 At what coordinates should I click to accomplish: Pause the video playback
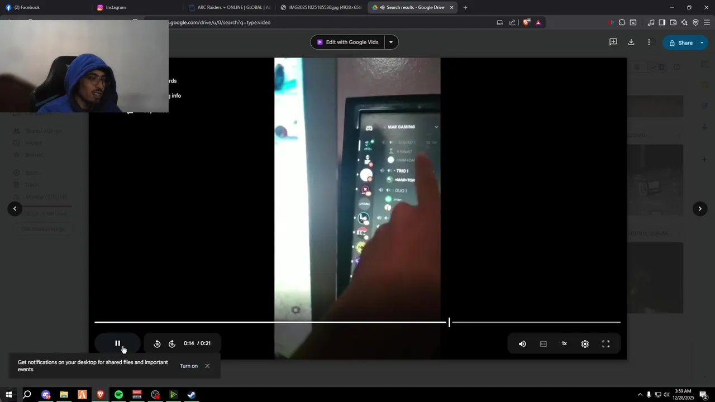click(x=117, y=343)
